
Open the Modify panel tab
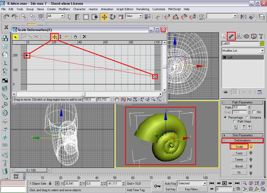(231, 36)
